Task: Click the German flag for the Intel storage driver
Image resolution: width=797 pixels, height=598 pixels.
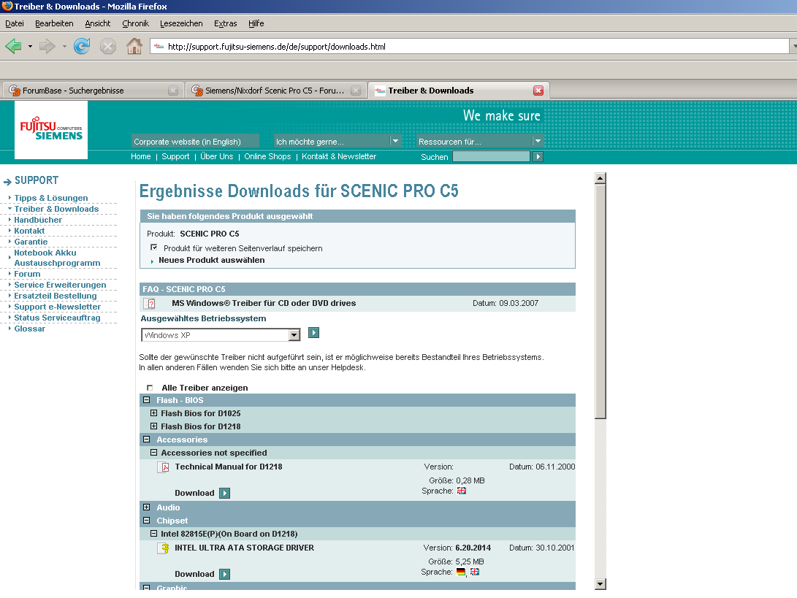Action: [461, 572]
